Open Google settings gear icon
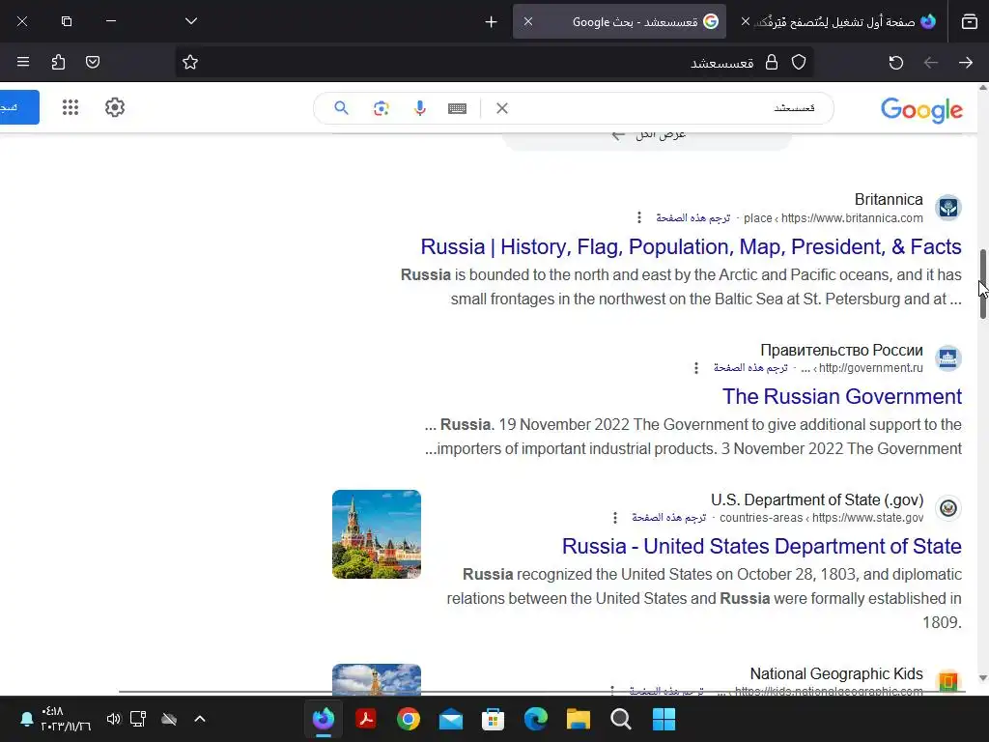Viewport: 989px width, 742px height. click(x=115, y=107)
